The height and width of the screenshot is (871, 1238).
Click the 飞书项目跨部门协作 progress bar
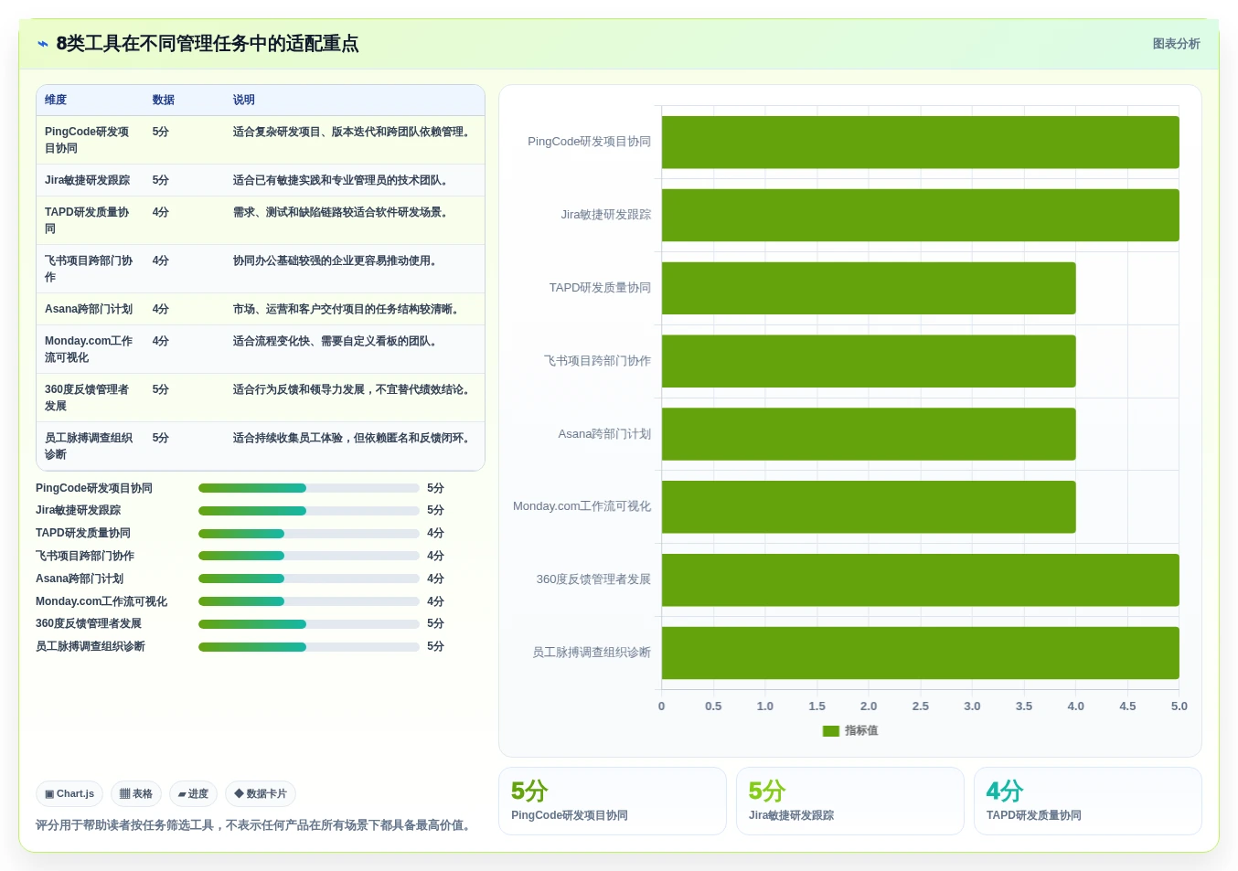(309, 556)
